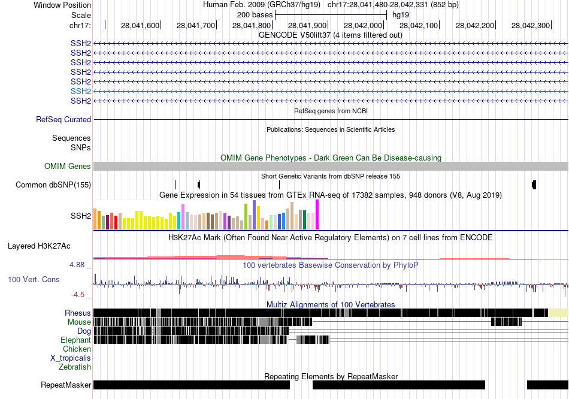569x399 pixels.
Task: Click the magenta rightmost GTEx expression bar
Action: (317, 215)
